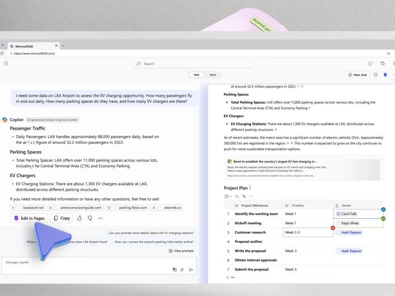Switch the toggle to Work mode

pos(213,75)
